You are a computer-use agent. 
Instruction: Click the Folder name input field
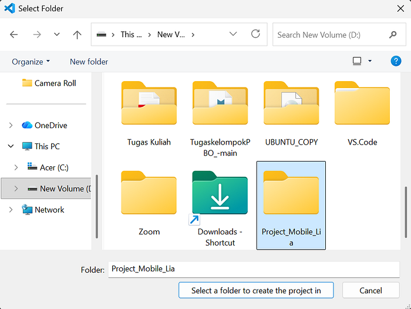pyautogui.click(x=254, y=269)
